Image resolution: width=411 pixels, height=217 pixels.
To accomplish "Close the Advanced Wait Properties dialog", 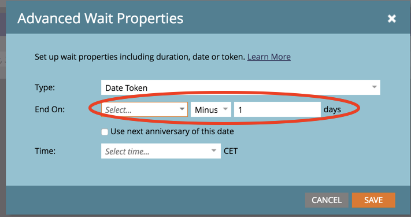I will (391, 19).
